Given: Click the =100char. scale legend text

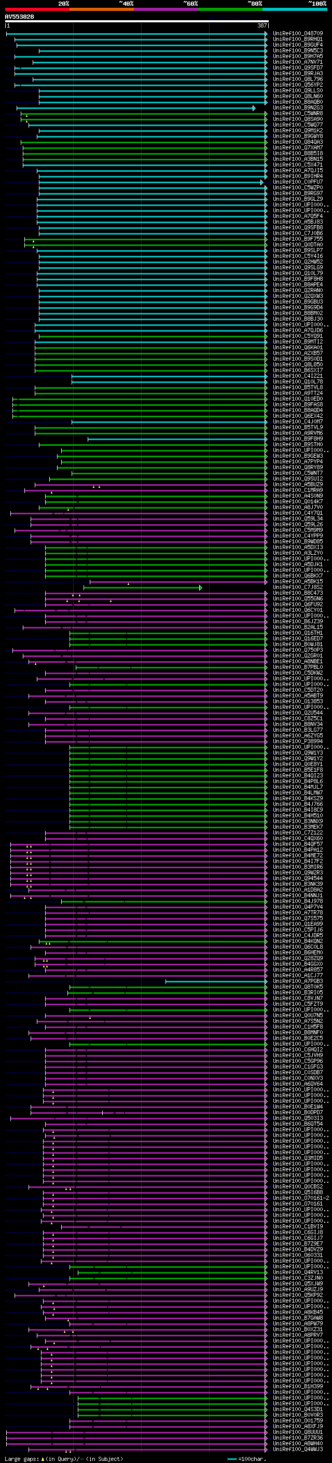Looking at the screenshot, I should (253, 1459).
